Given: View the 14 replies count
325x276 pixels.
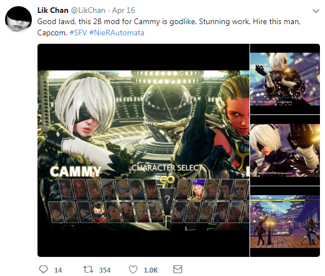Looking at the screenshot, I should 58,270.
